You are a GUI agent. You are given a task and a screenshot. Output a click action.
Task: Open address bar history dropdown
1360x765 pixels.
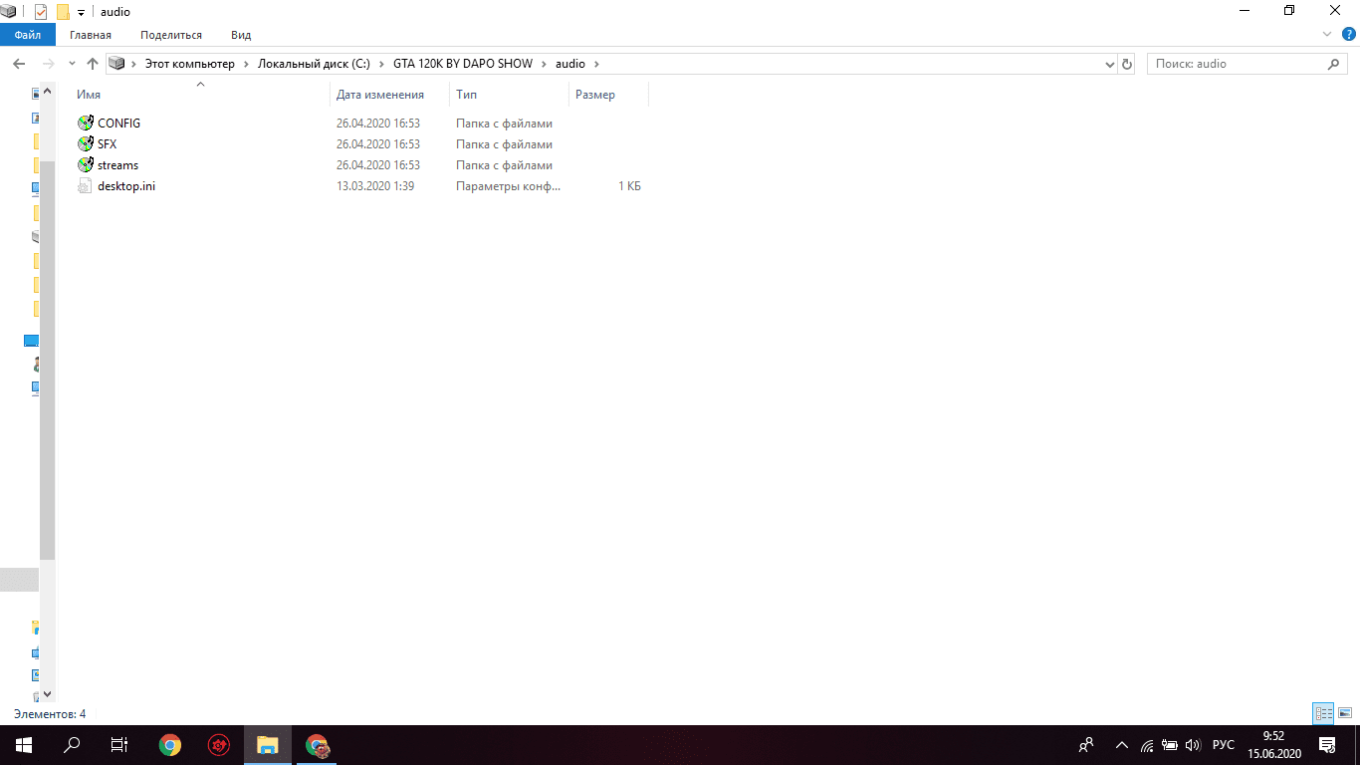(x=1110, y=64)
